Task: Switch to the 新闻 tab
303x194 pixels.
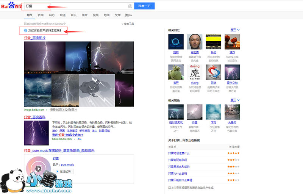Action: pyautogui.click(x=41, y=15)
